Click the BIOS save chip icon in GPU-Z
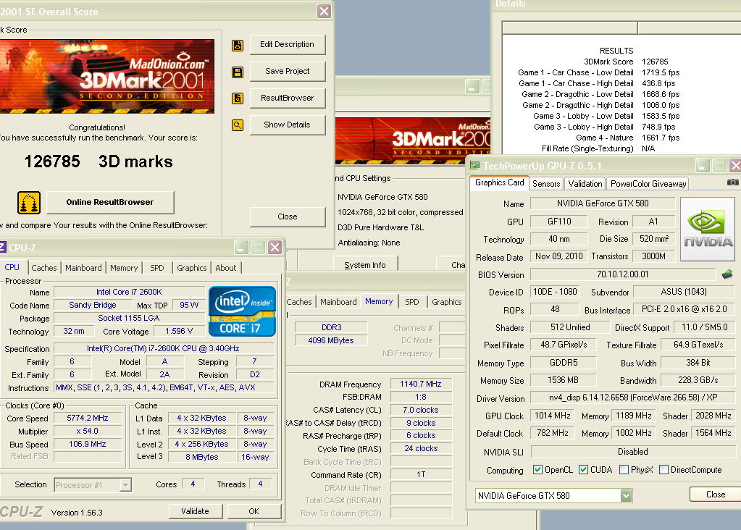This screenshot has width=741, height=530. point(727,274)
